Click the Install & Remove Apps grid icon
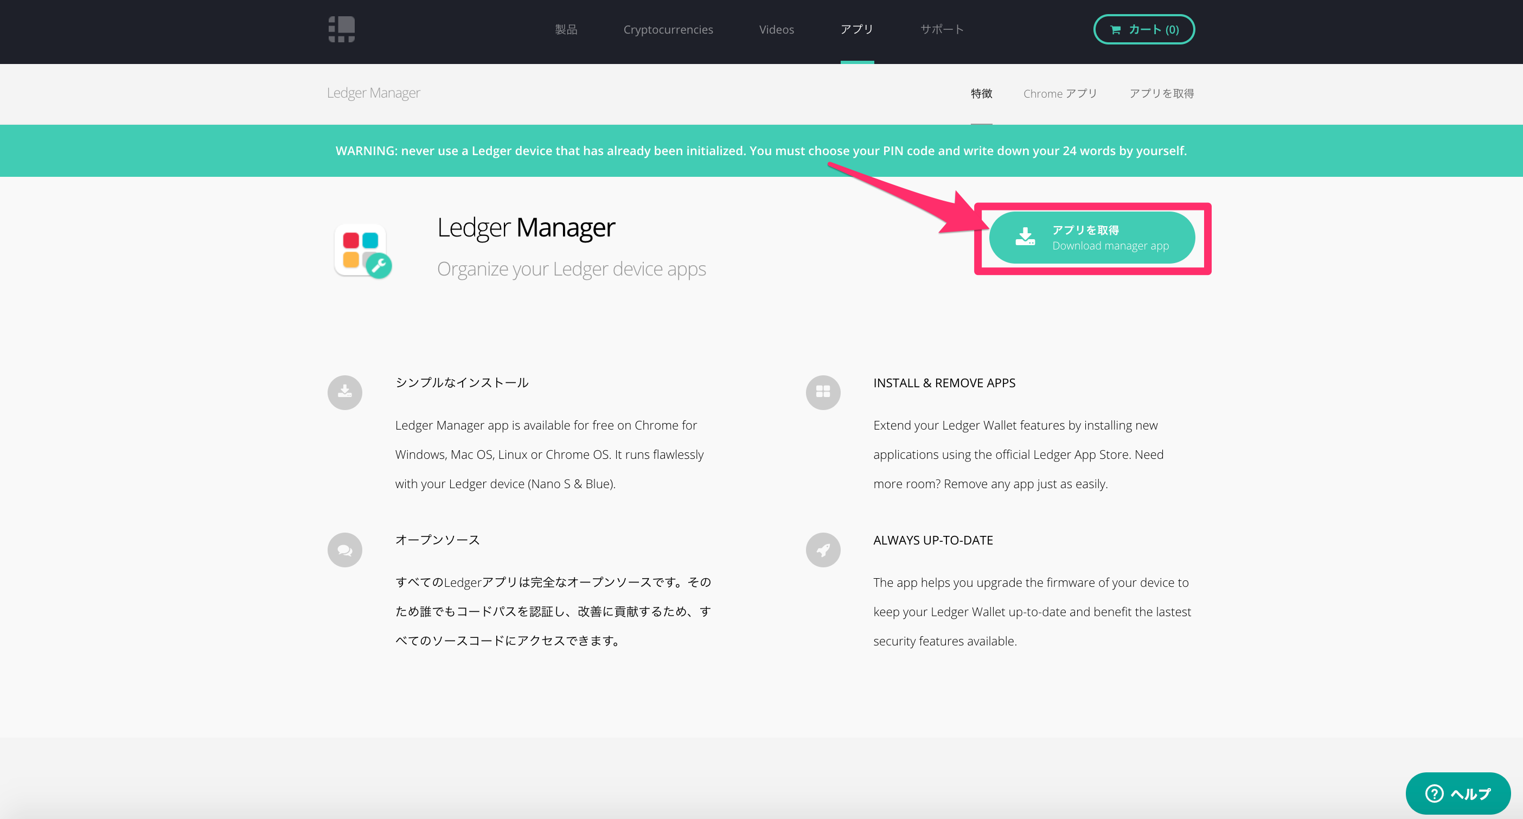 (x=822, y=392)
